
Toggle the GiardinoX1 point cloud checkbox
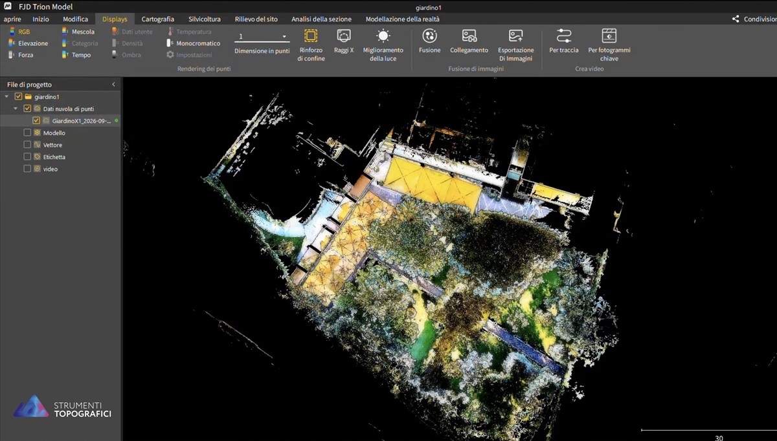pos(36,120)
